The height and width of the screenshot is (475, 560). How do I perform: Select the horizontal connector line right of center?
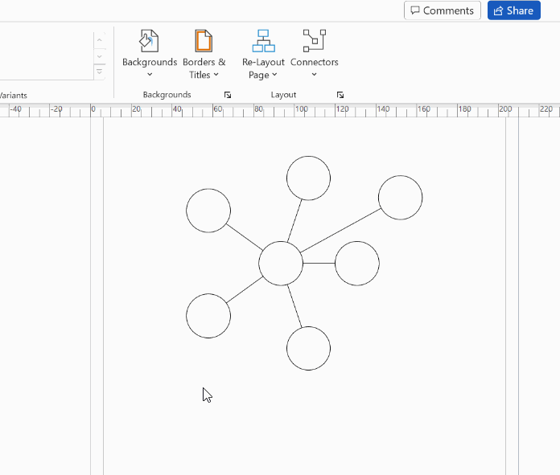click(319, 264)
